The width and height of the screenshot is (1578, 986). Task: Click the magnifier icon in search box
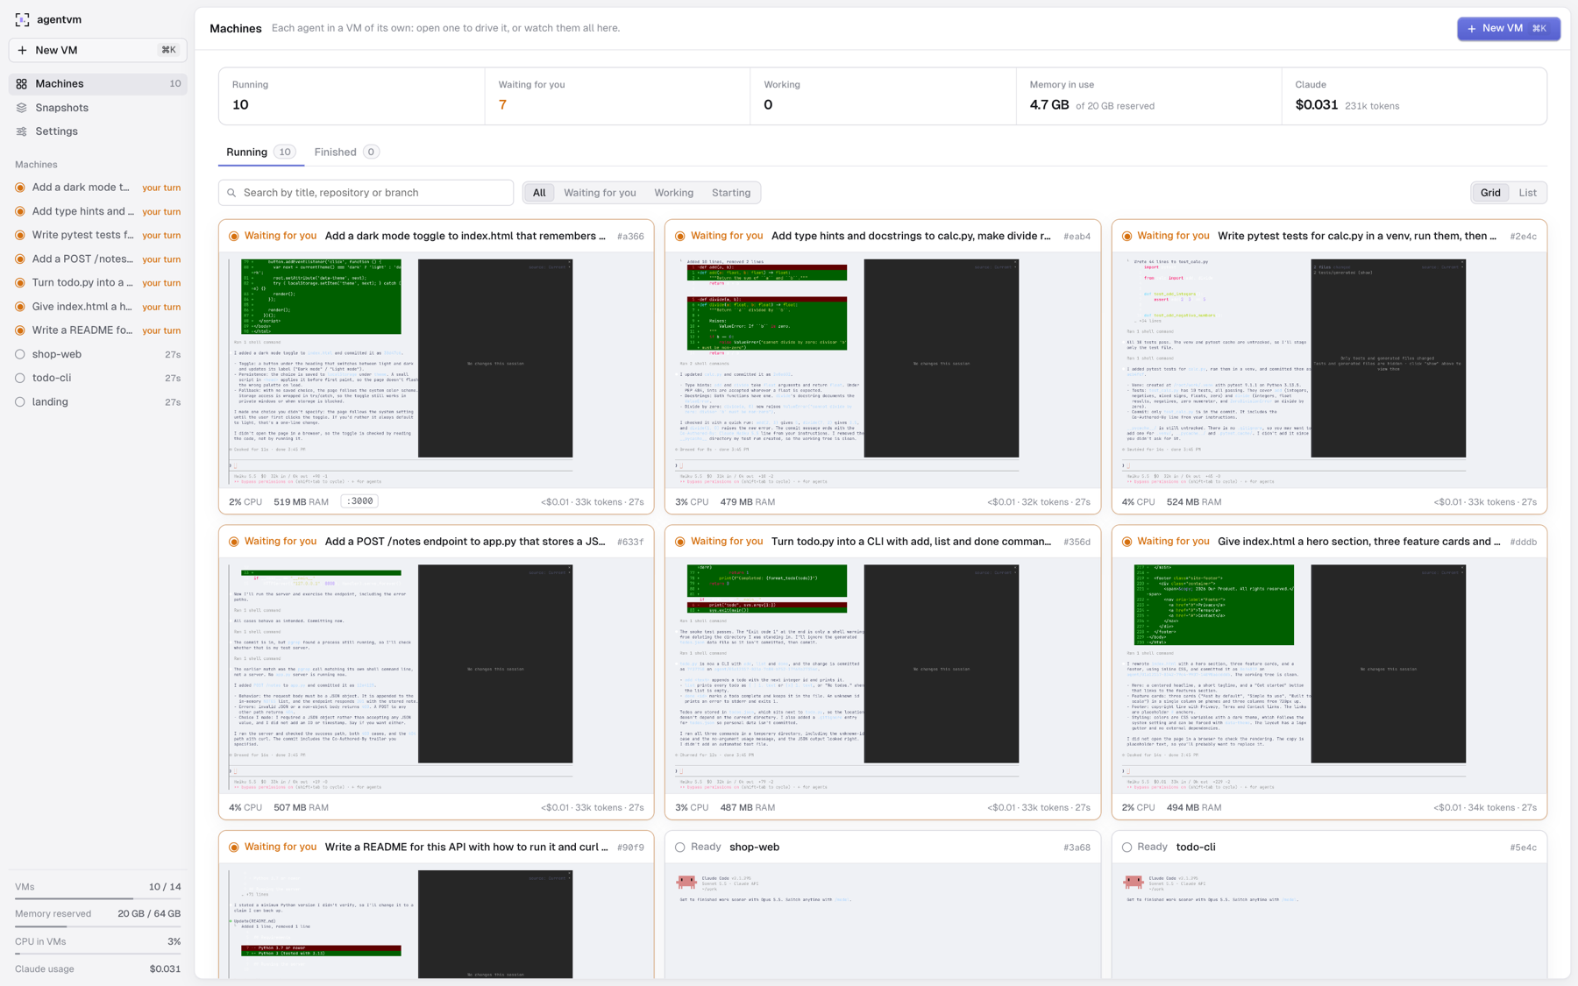(232, 193)
